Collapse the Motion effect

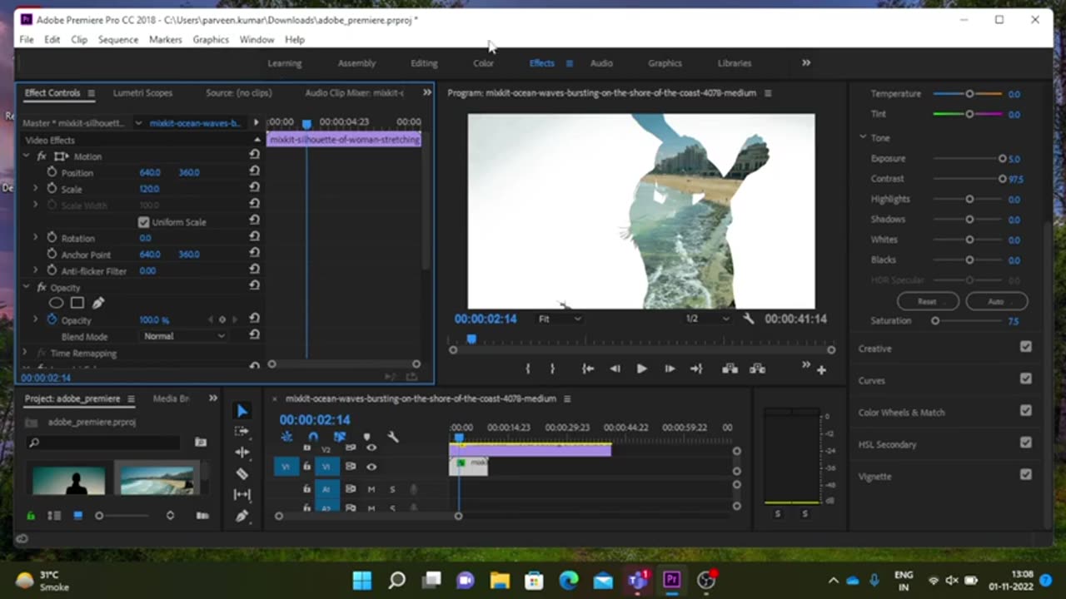[x=27, y=156]
